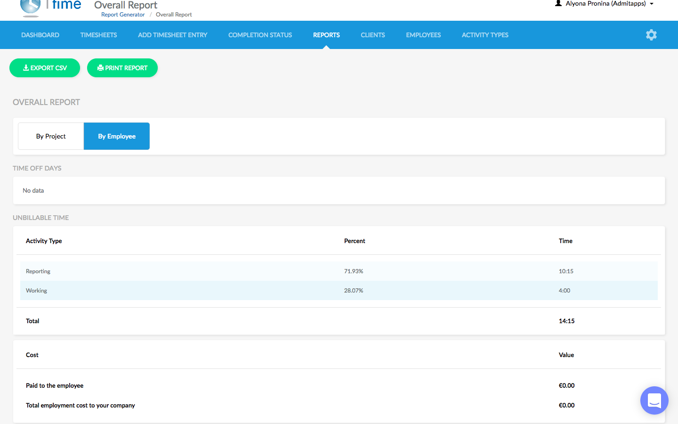Click the Working activity row
678x424 pixels.
coord(339,291)
